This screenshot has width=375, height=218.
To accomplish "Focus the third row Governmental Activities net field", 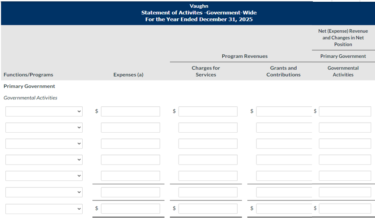I will point(345,144).
